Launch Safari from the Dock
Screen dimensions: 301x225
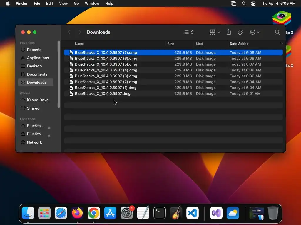tap(61, 213)
